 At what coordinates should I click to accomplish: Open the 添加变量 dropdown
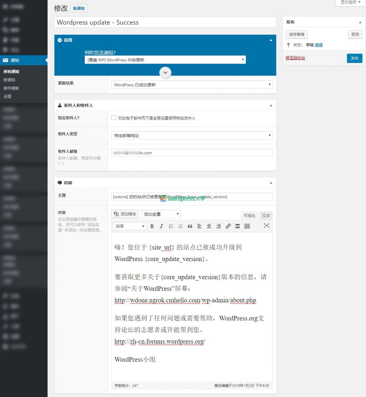(161, 214)
